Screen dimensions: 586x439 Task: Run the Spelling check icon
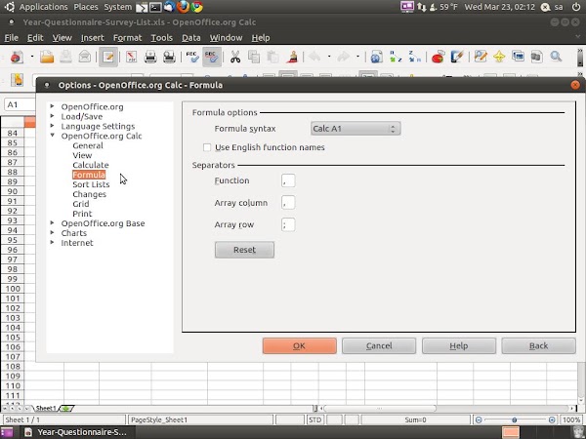(192, 58)
